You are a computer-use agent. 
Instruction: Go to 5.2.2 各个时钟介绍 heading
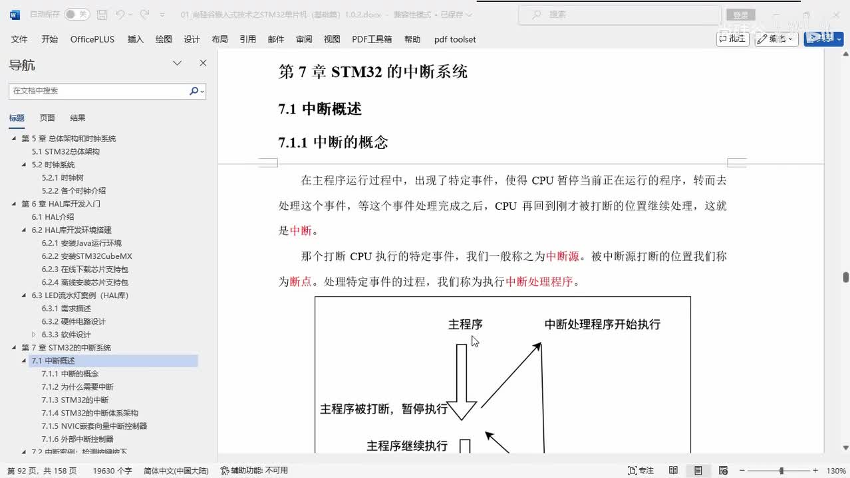pyautogui.click(x=74, y=191)
